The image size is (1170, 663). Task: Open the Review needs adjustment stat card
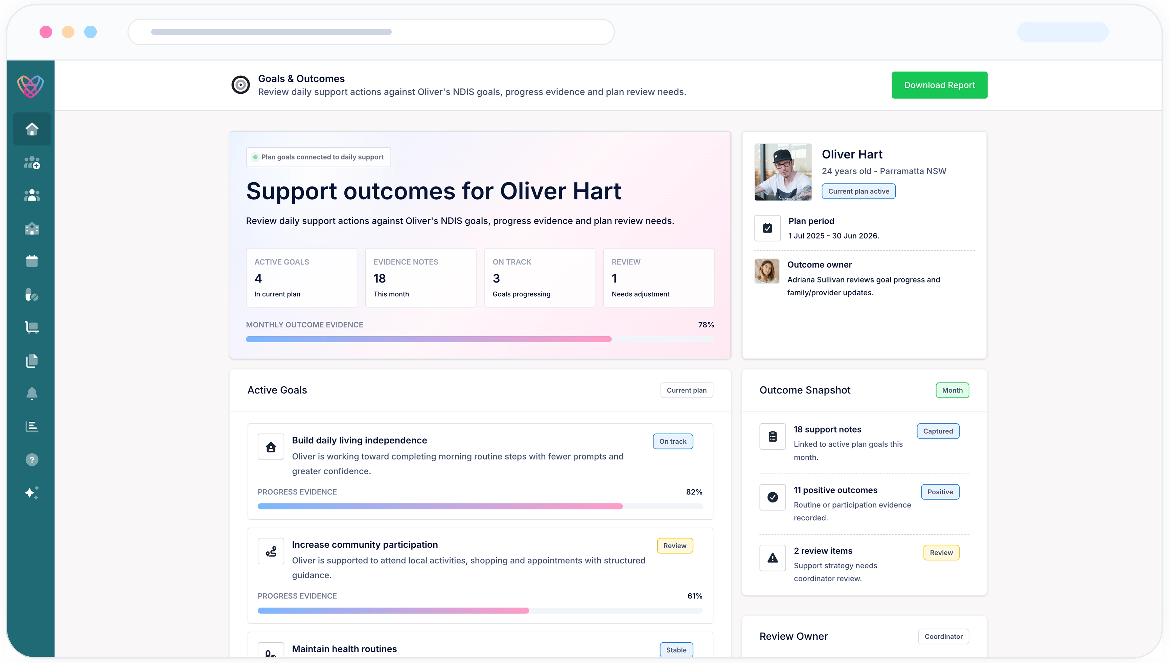(659, 278)
